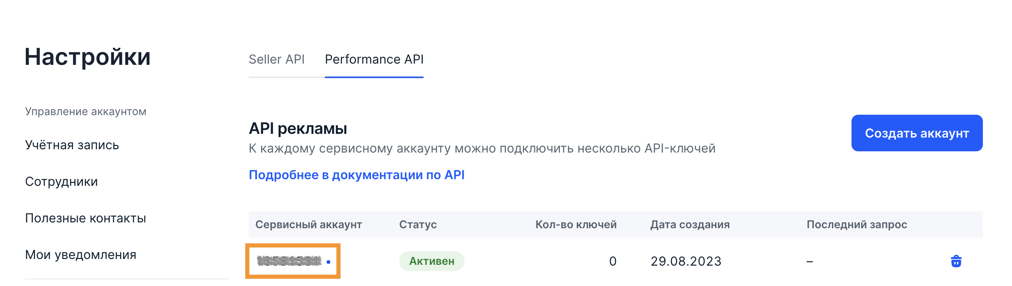Go to Сотрудники in sidebar
The height and width of the screenshot is (286, 1012).
(62, 182)
